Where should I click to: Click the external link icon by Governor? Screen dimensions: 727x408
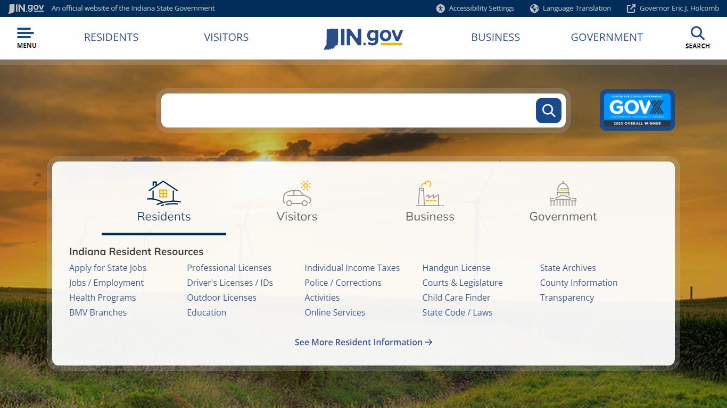coord(631,8)
